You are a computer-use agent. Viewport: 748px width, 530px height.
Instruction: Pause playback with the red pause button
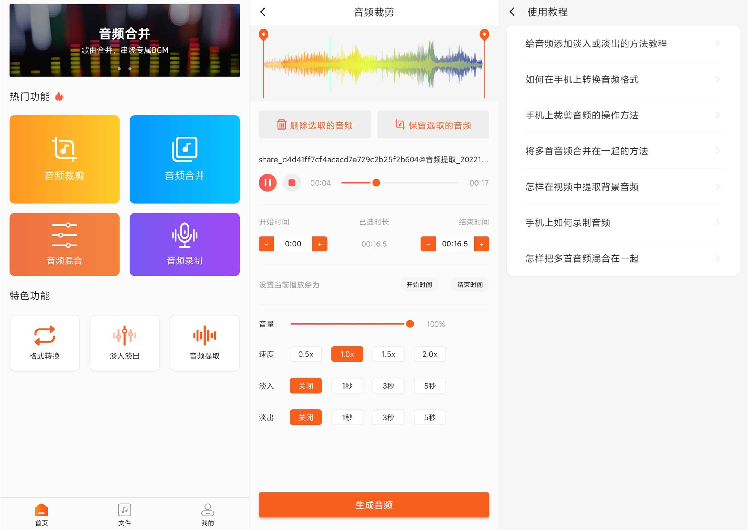pyautogui.click(x=268, y=183)
